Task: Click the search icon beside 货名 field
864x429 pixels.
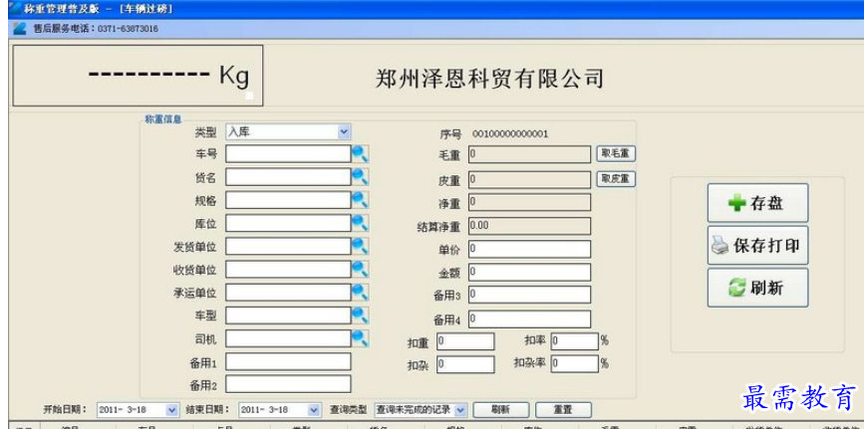Action: click(361, 177)
